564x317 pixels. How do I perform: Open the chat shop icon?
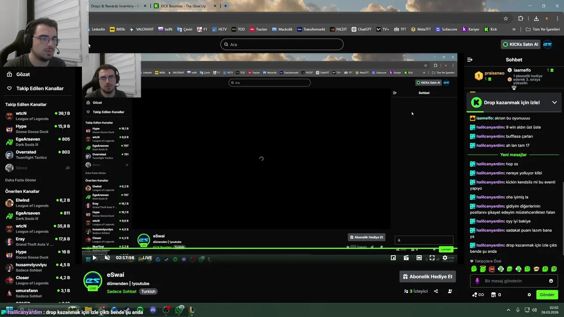[493, 295]
